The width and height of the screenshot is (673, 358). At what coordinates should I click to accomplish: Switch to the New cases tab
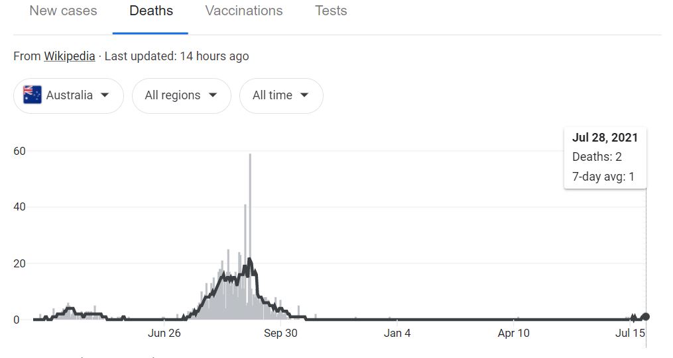tap(63, 11)
